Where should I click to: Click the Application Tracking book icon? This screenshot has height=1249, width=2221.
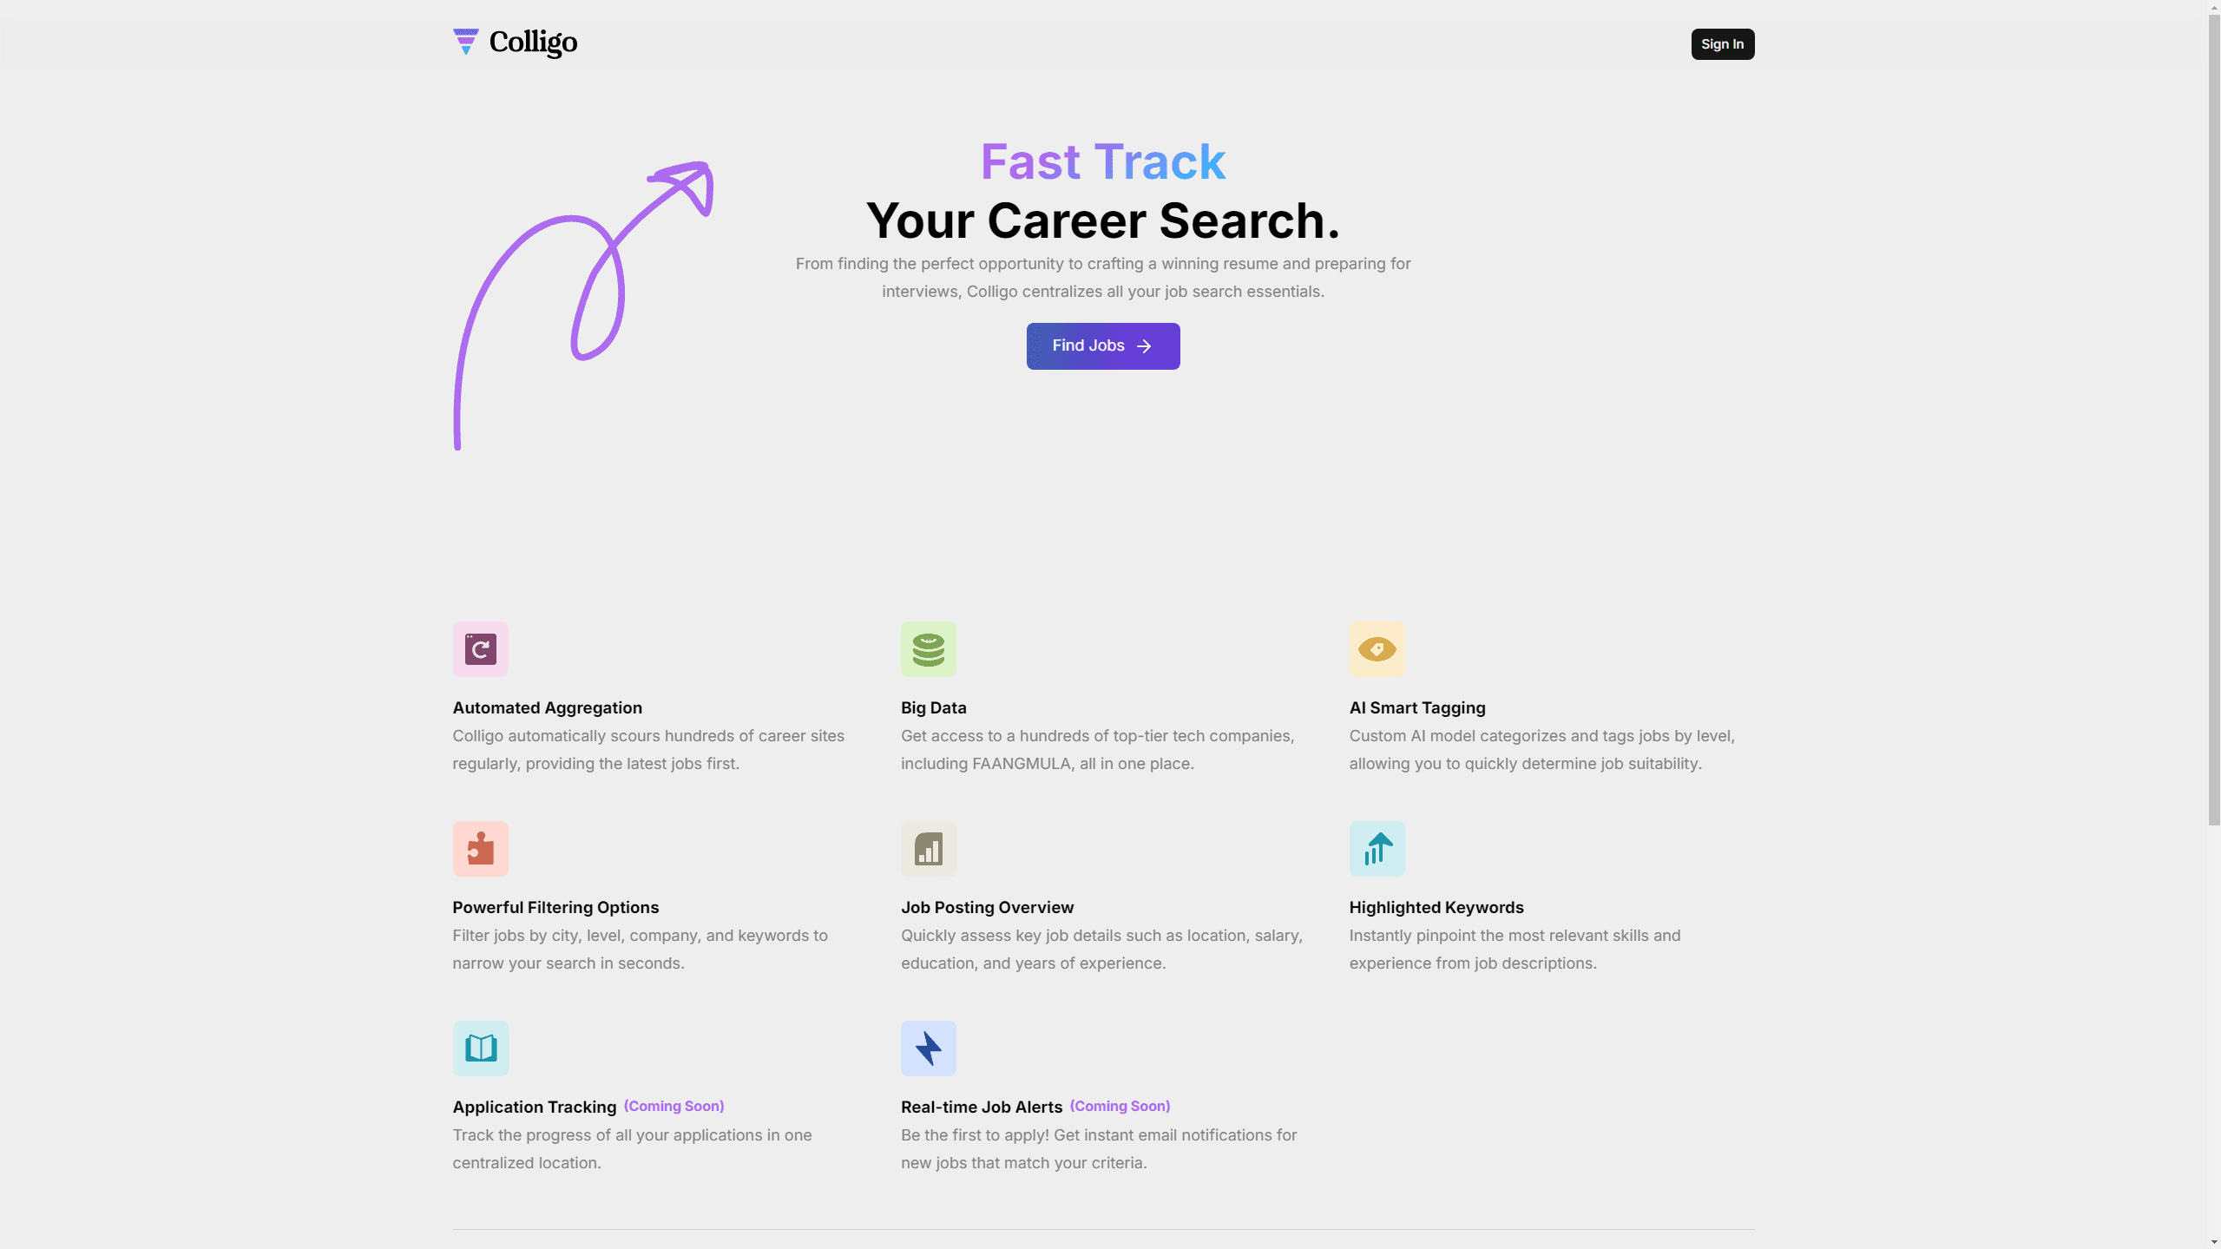480,1049
